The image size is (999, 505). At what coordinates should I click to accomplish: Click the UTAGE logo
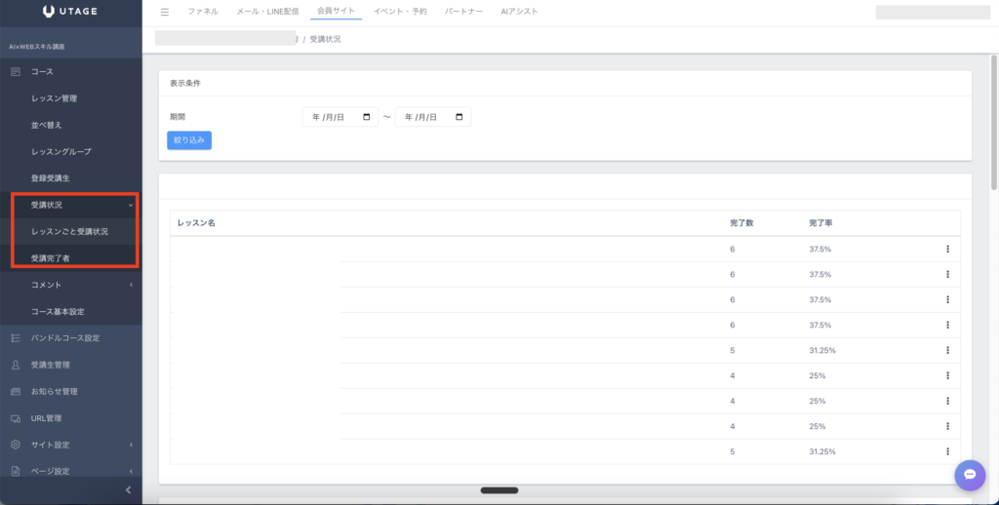click(70, 11)
